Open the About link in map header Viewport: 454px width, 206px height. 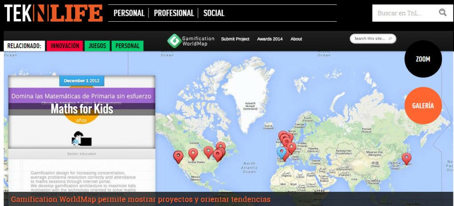tap(296, 39)
